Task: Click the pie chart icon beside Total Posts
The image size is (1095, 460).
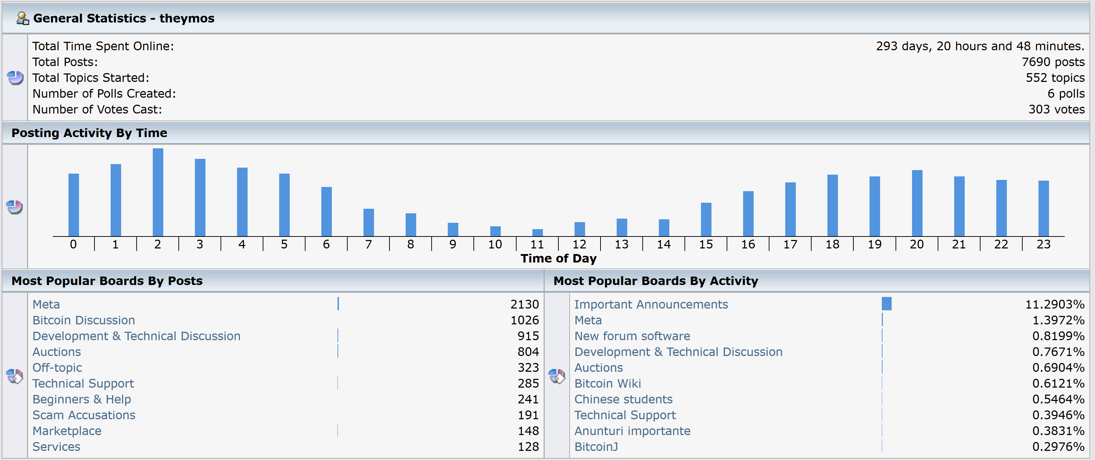Action: tap(15, 78)
